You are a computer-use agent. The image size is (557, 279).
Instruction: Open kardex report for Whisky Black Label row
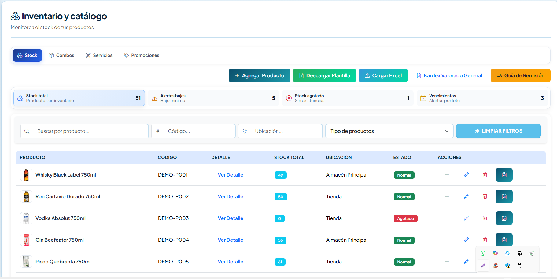(504, 175)
